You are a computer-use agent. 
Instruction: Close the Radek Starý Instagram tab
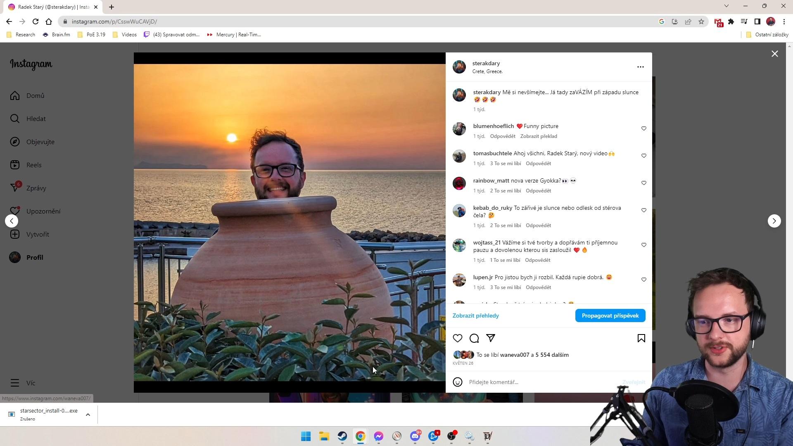96,7
